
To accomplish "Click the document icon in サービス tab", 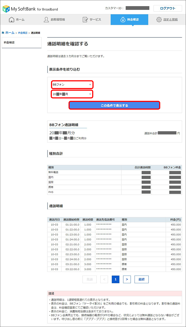I will (x=85, y=19).
